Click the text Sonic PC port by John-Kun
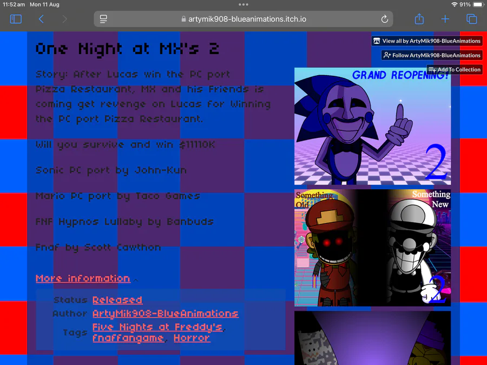This screenshot has width=487, height=365. [111, 171]
